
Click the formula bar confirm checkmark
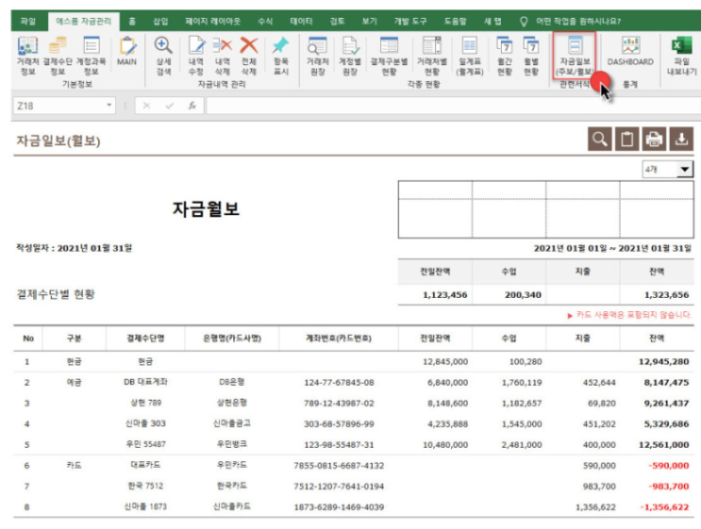pos(170,106)
